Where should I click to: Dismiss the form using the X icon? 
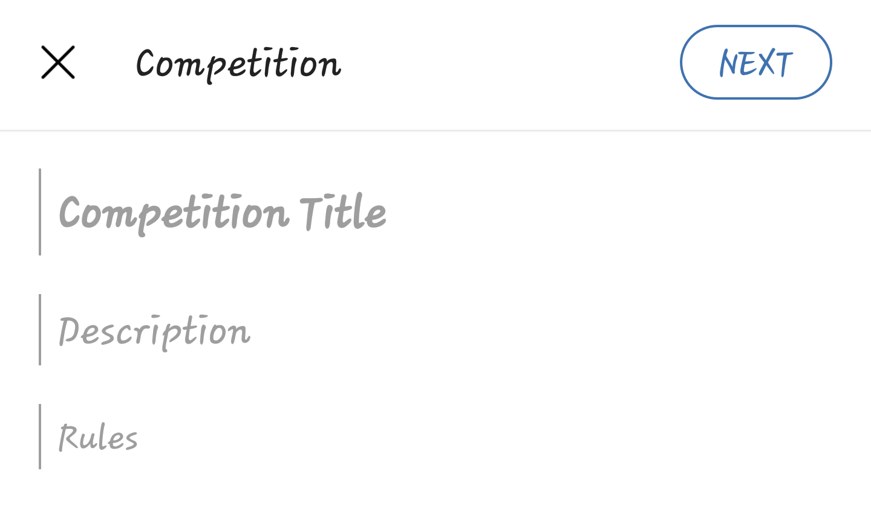58,62
